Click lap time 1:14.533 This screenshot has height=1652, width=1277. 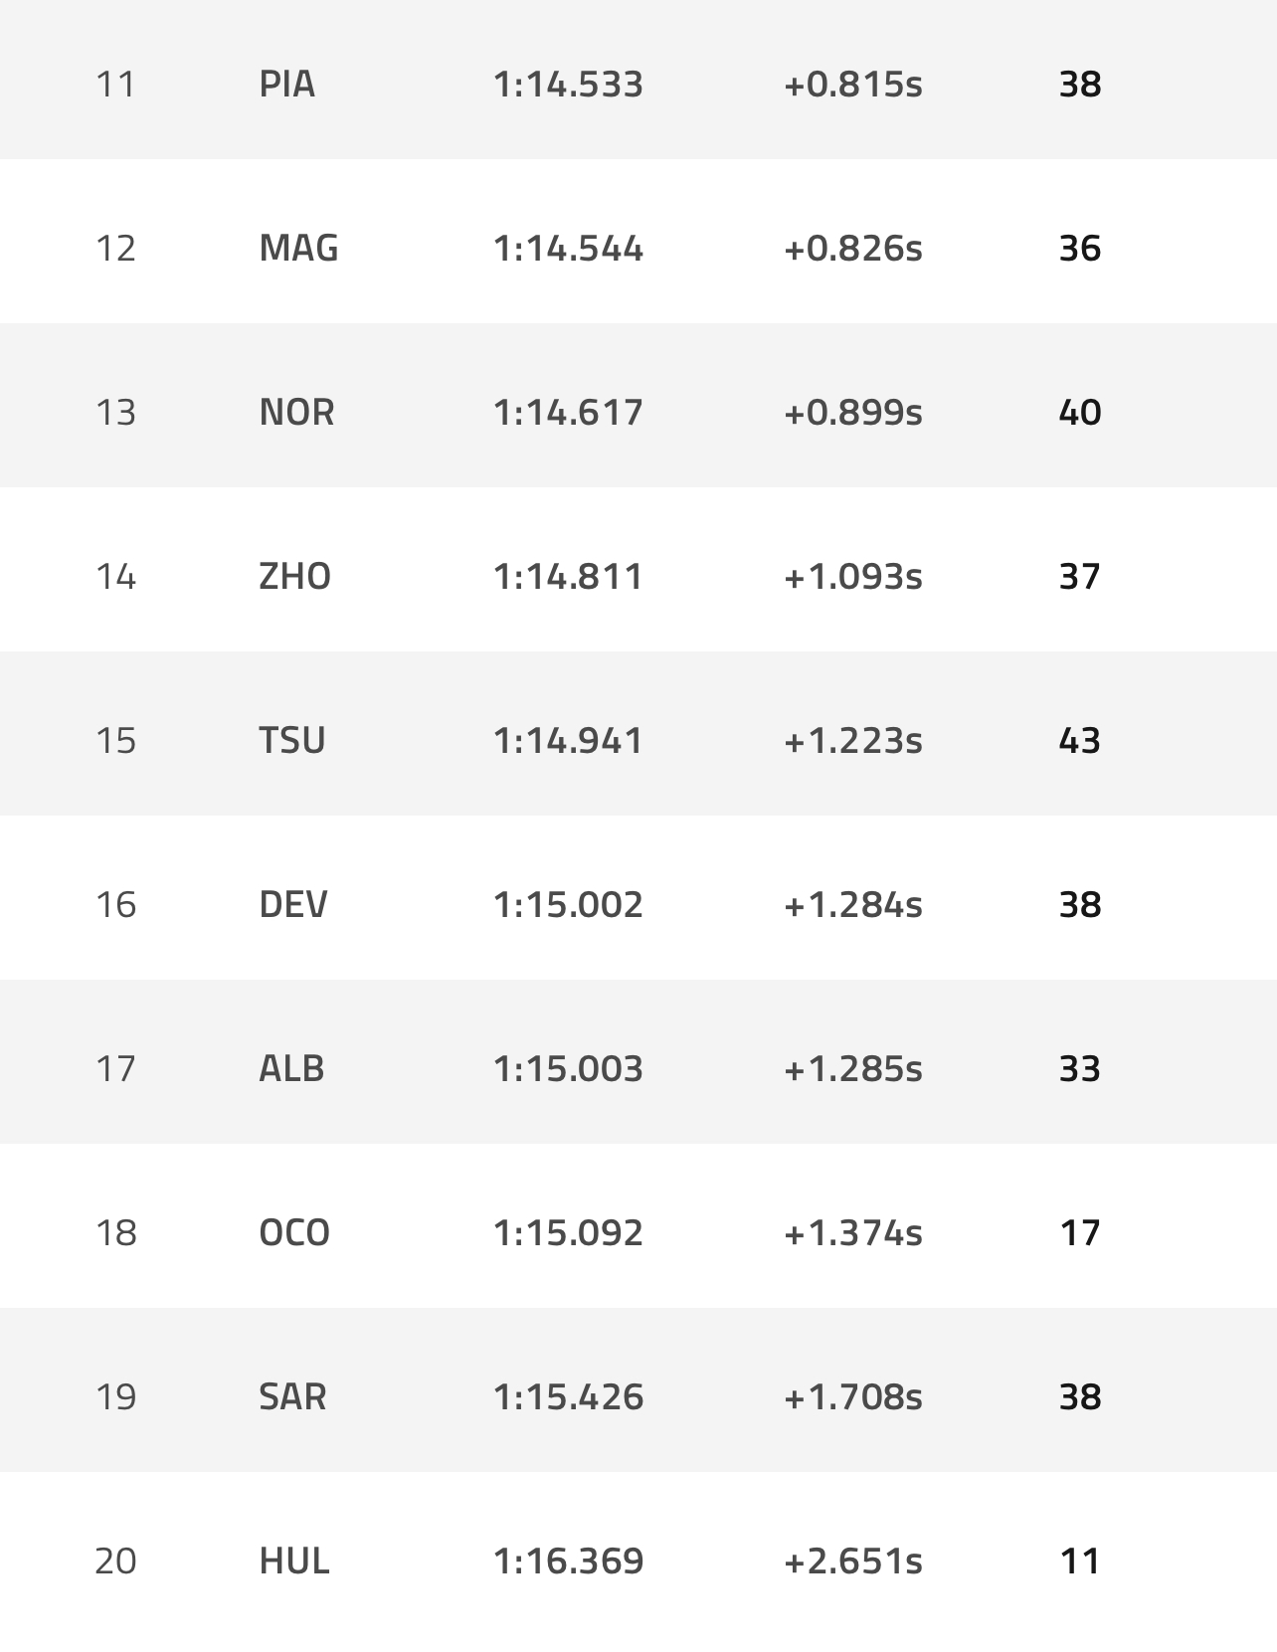pos(568,84)
